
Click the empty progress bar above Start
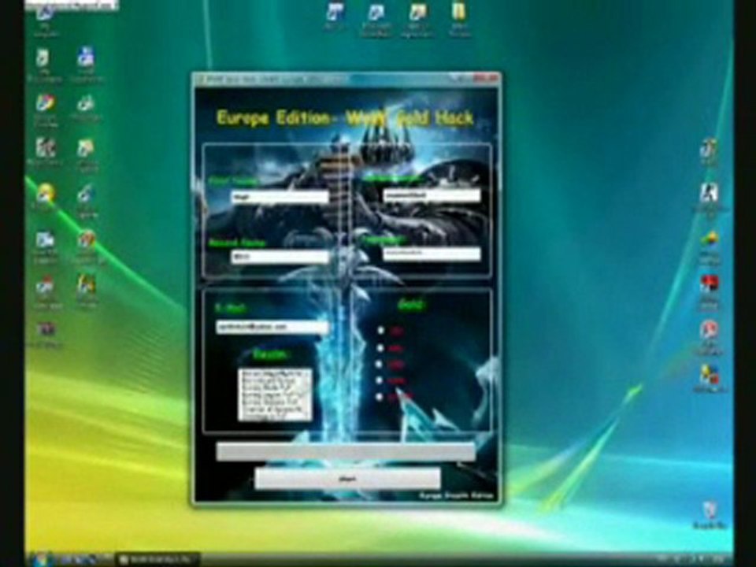pyautogui.click(x=346, y=452)
